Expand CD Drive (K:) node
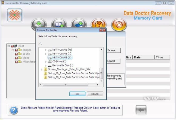Screen dimensions: 176x120 [46, 62]
